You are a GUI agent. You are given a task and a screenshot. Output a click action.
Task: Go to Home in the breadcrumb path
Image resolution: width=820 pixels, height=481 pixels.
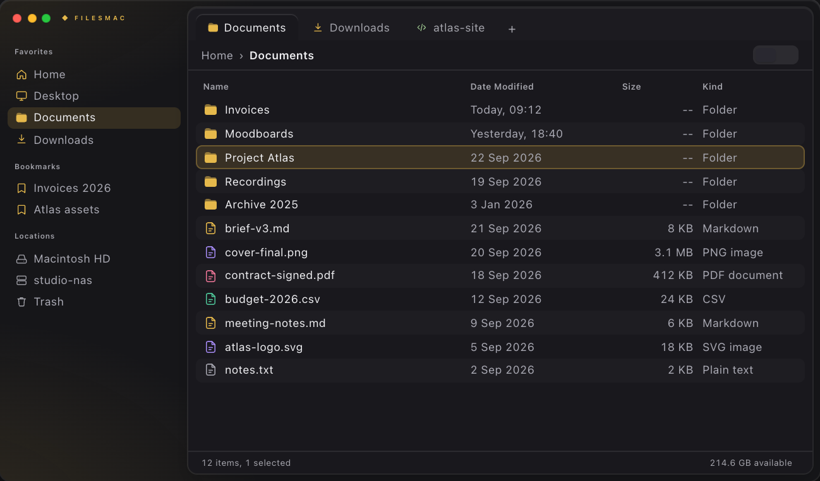click(x=217, y=56)
